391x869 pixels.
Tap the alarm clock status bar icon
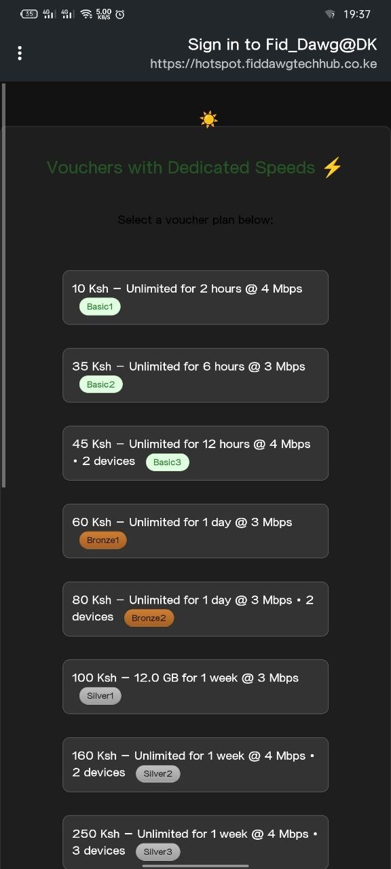pyautogui.click(x=119, y=14)
